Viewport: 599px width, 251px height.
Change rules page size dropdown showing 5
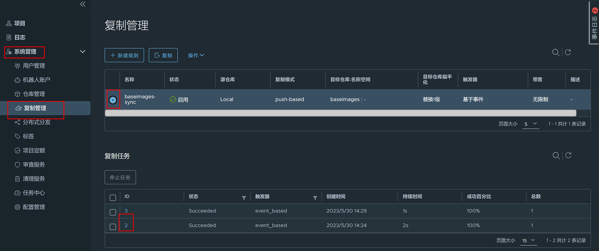[x=530, y=124]
